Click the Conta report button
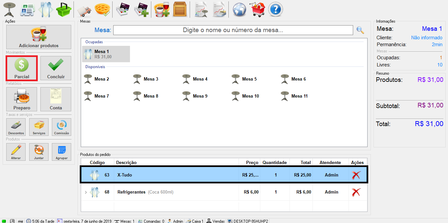Screen dimensions: 448x223 tap(56, 99)
